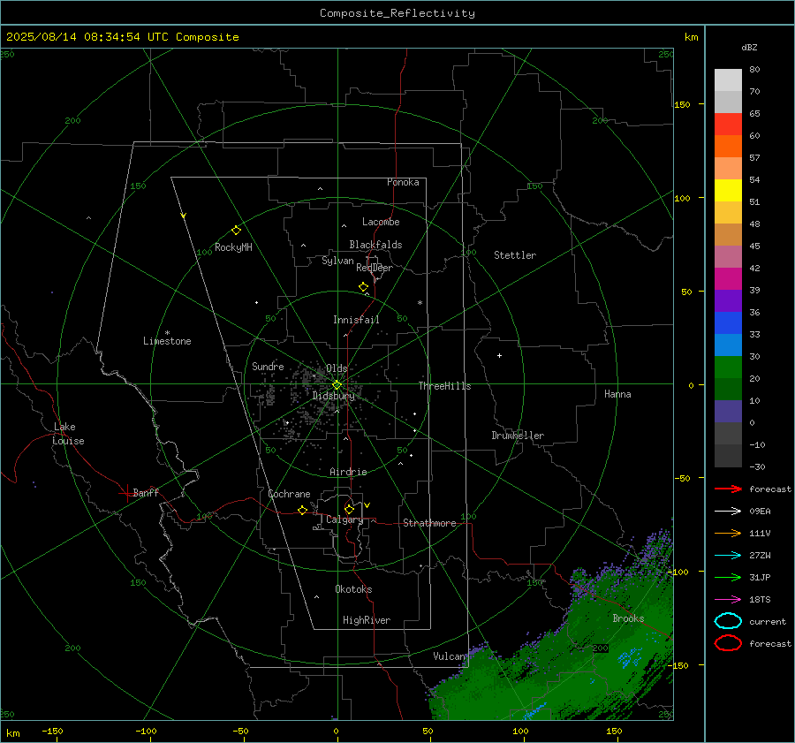Select the yellow 51-54 dBZ swatch

point(728,191)
